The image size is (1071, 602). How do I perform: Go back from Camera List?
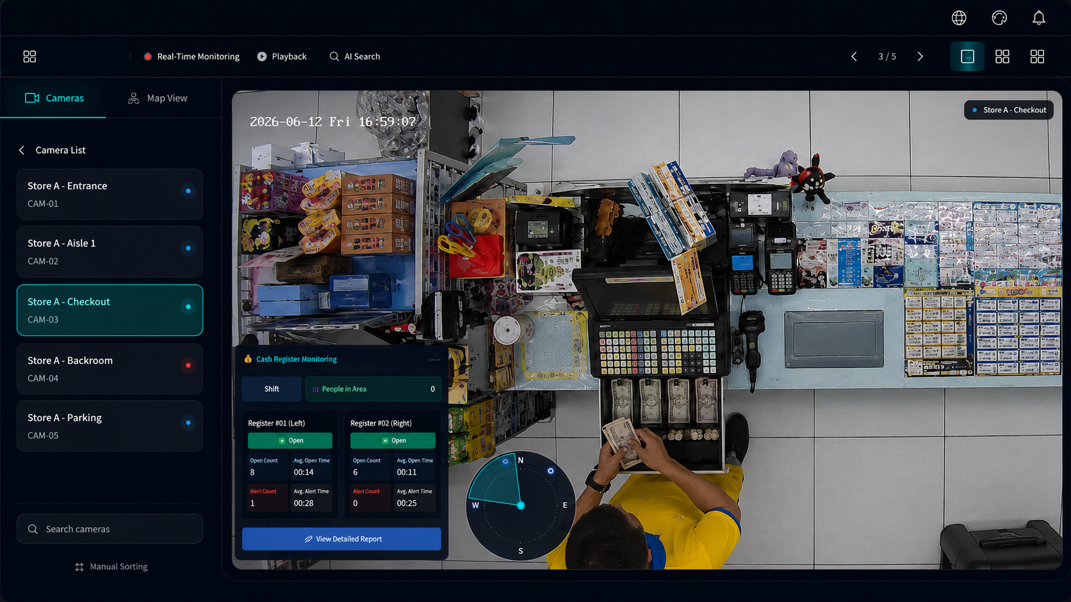coord(22,150)
